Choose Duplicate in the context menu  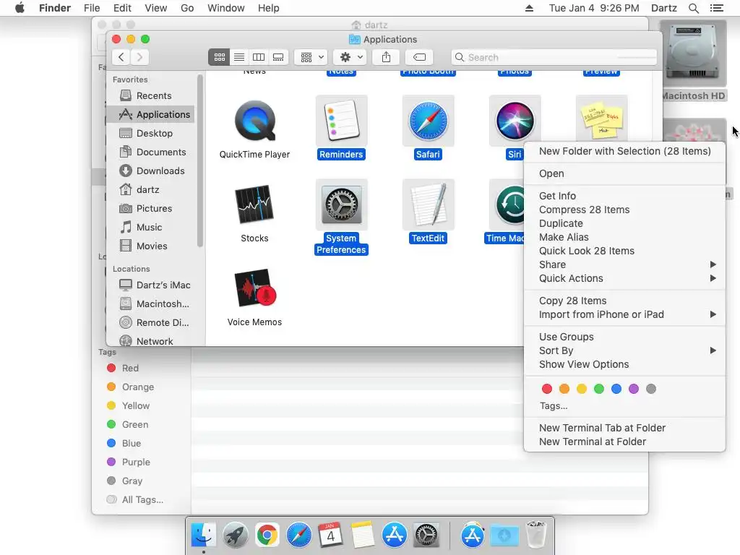coord(625,223)
